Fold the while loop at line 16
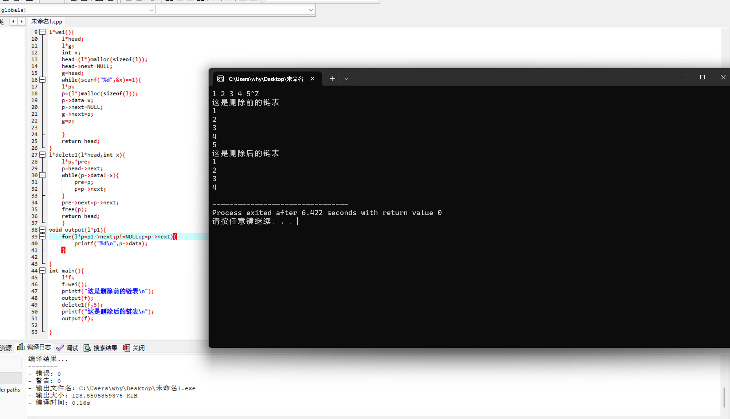The width and height of the screenshot is (730, 419). pos(43,80)
